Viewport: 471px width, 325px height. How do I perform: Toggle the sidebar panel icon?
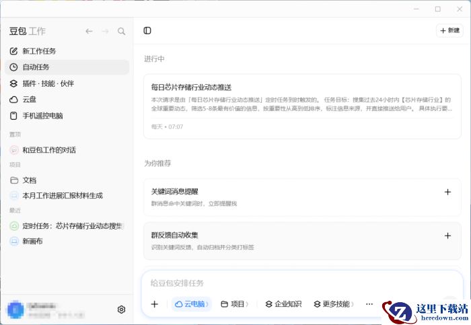[147, 31]
